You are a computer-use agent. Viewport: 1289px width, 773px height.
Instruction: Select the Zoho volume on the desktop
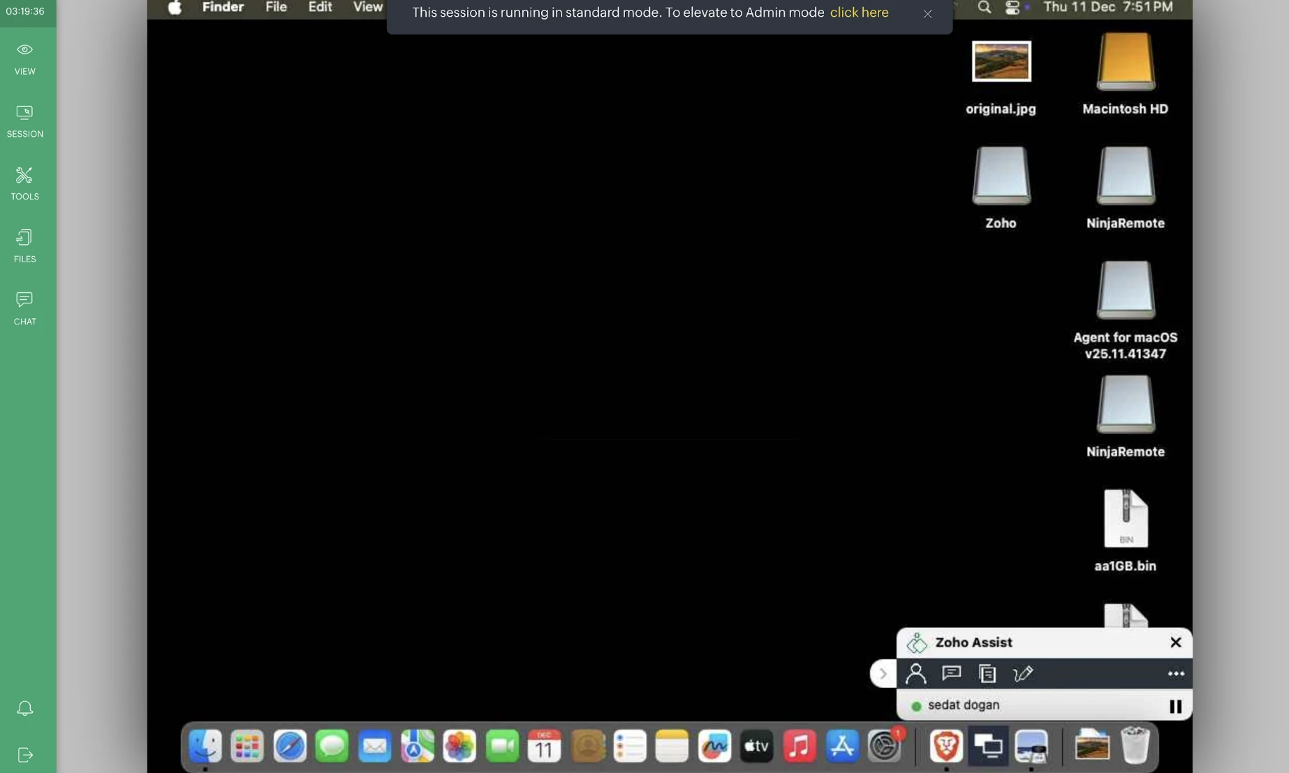1001,176
